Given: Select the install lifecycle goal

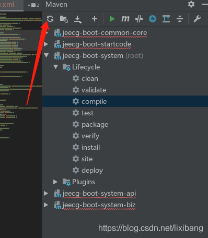Looking at the screenshot, I should [x=90, y=148].
